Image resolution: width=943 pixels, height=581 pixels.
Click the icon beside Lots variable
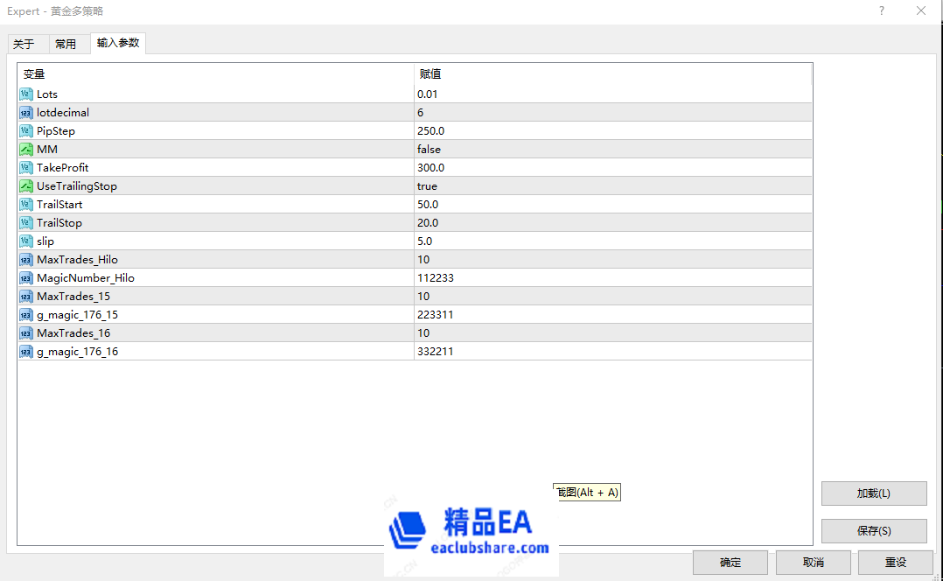click(x=26, y=94)
